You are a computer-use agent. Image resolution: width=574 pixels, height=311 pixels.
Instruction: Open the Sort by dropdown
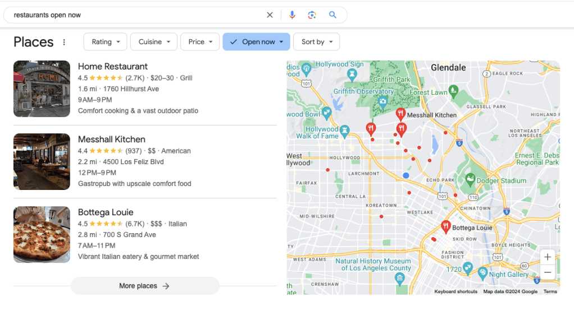317,42
